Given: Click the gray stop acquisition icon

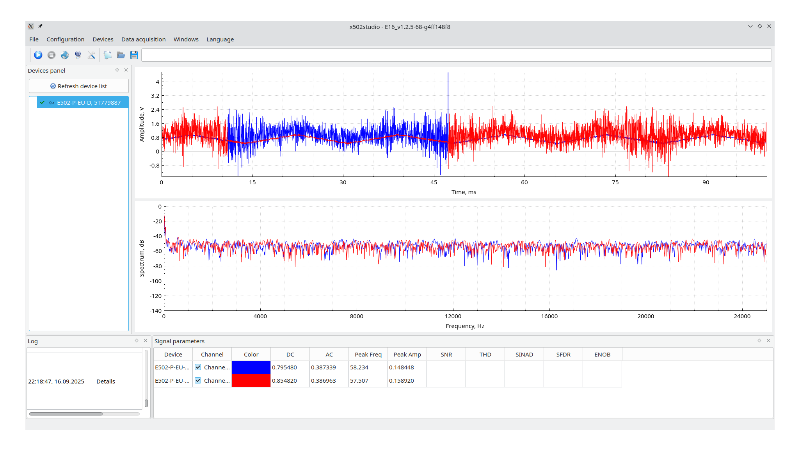Looking at the screenshot, I should (52, 55).
